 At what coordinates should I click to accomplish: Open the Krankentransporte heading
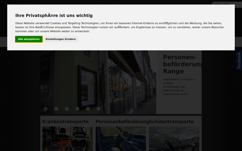pos(65,122)
